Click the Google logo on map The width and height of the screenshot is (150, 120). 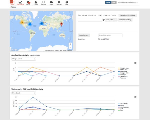[x=14, y=50]
